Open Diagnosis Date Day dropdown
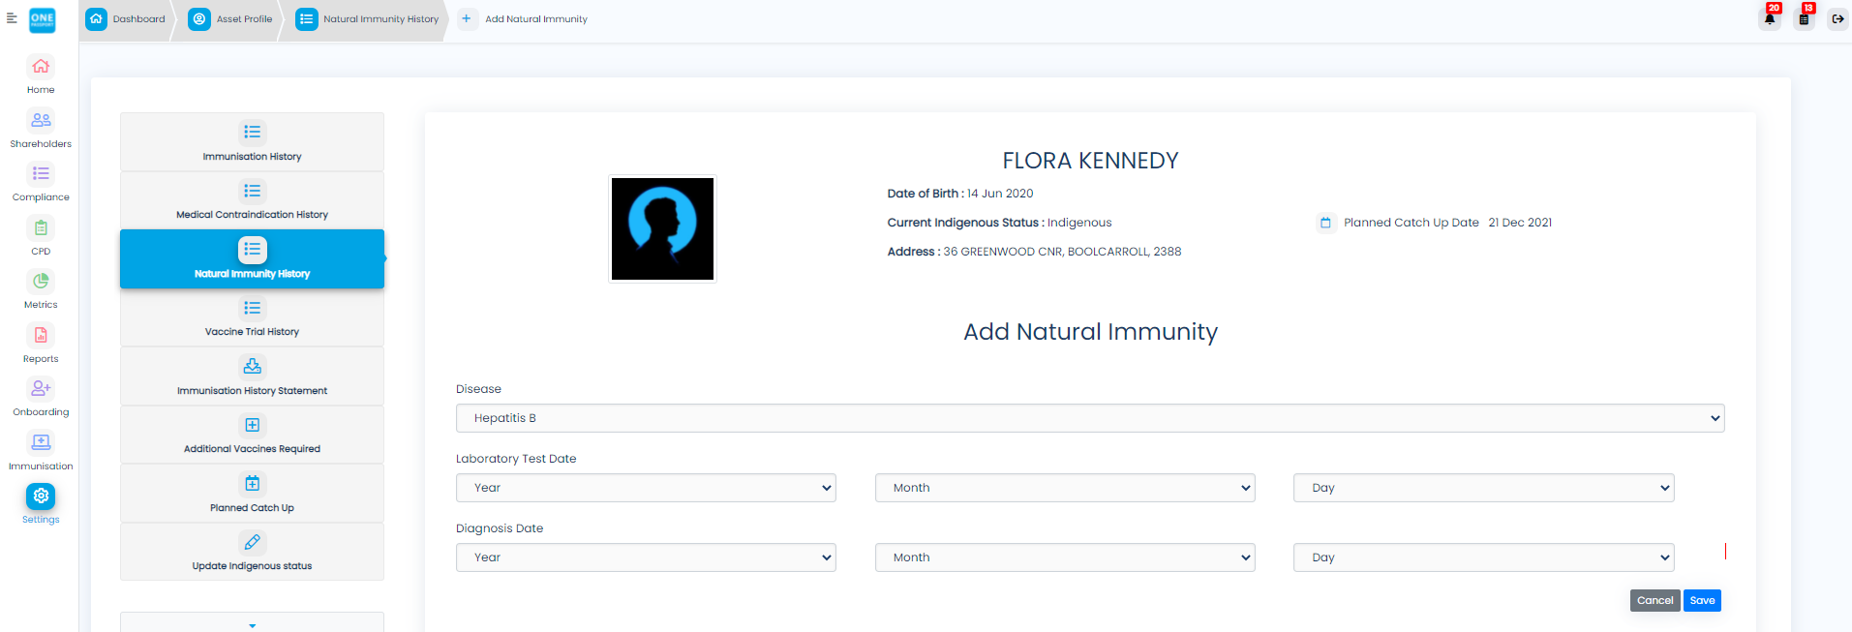 tap(1484, 557)
